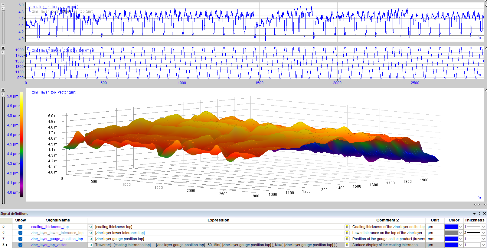Click comment 'Surface display of the coating thickness'
487x248 pixels.
385,245
